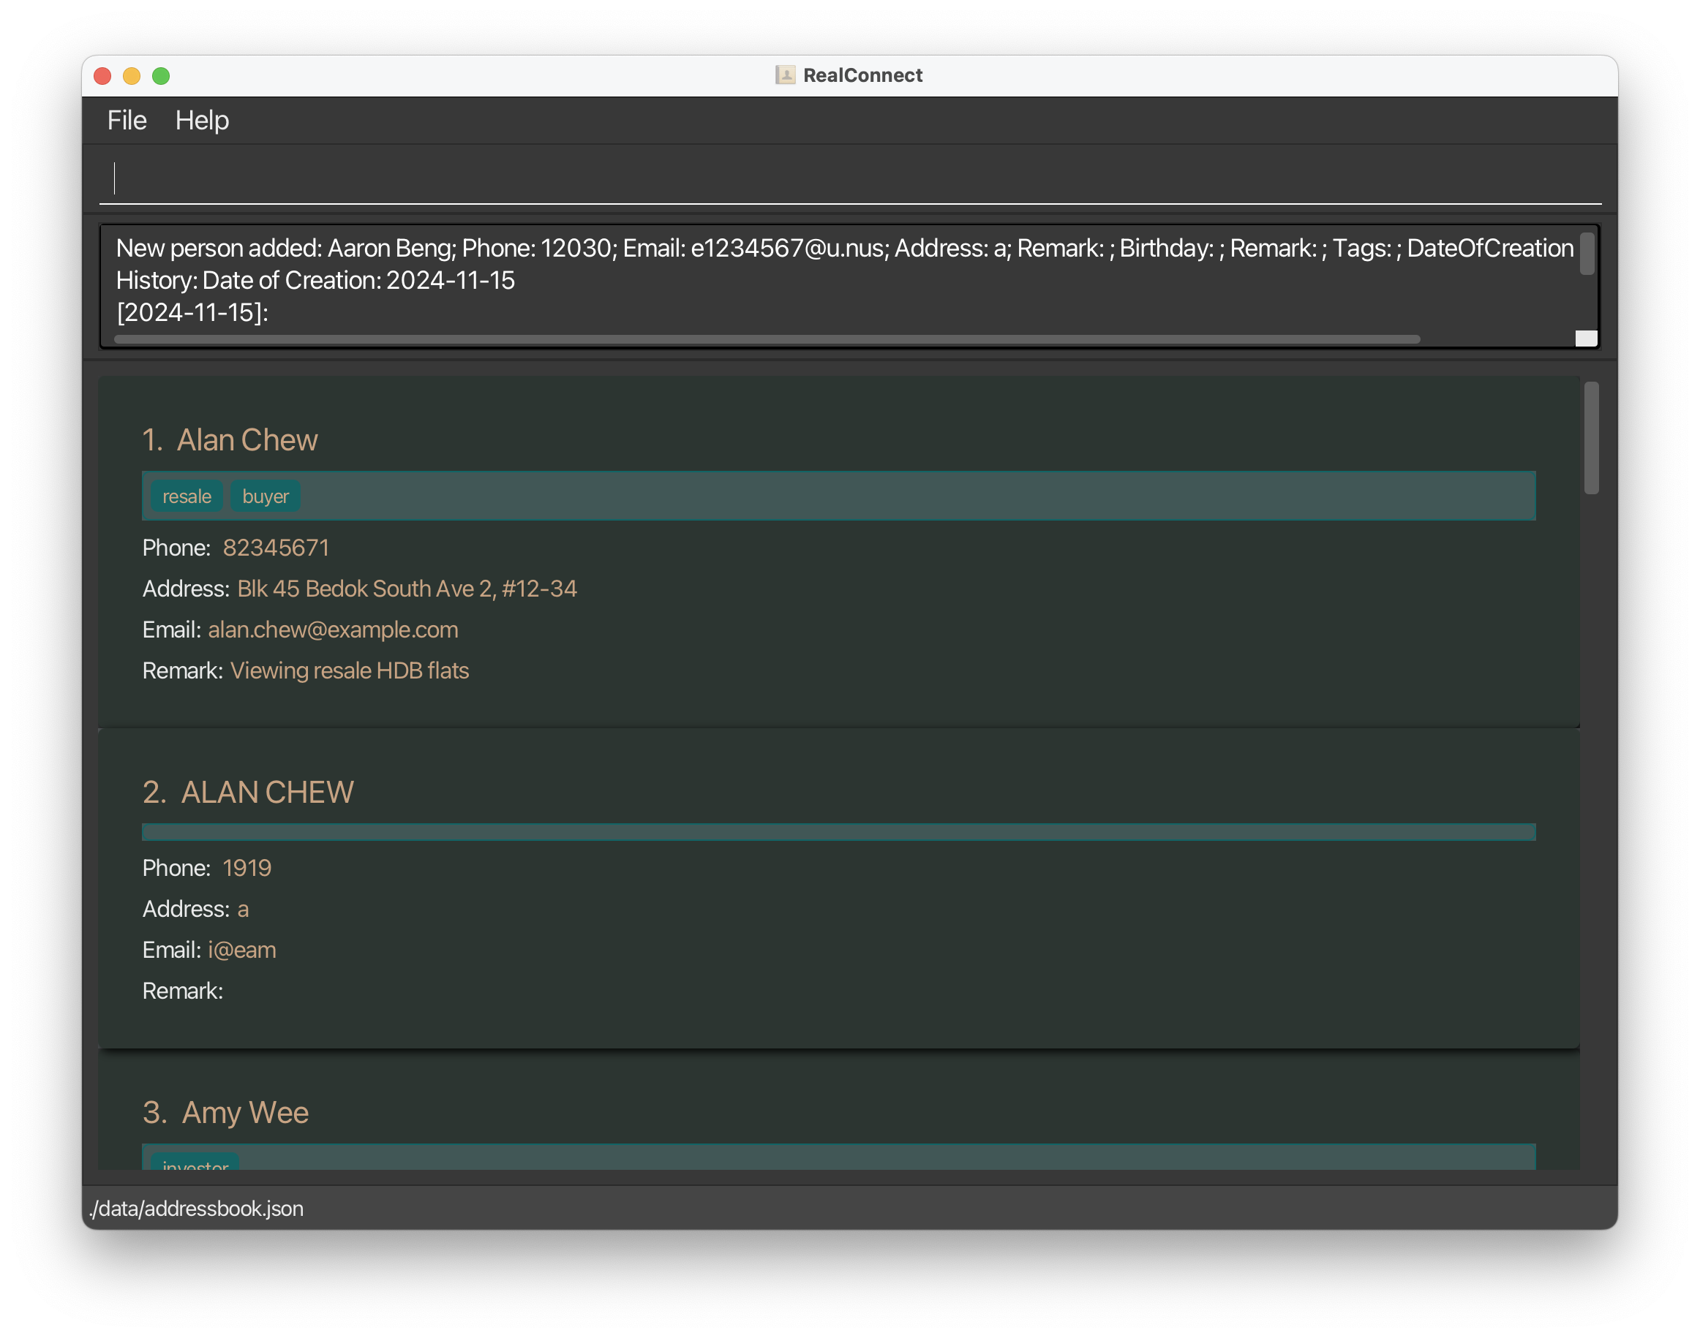Screen dimensions: 1700x1338
Task: Click the green maximize window button
Action: (x=161, y=76)
